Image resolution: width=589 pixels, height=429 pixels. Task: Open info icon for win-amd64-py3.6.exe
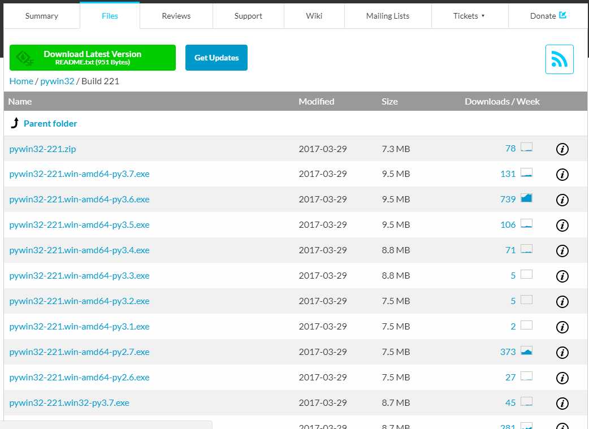[x=562, y=200]
